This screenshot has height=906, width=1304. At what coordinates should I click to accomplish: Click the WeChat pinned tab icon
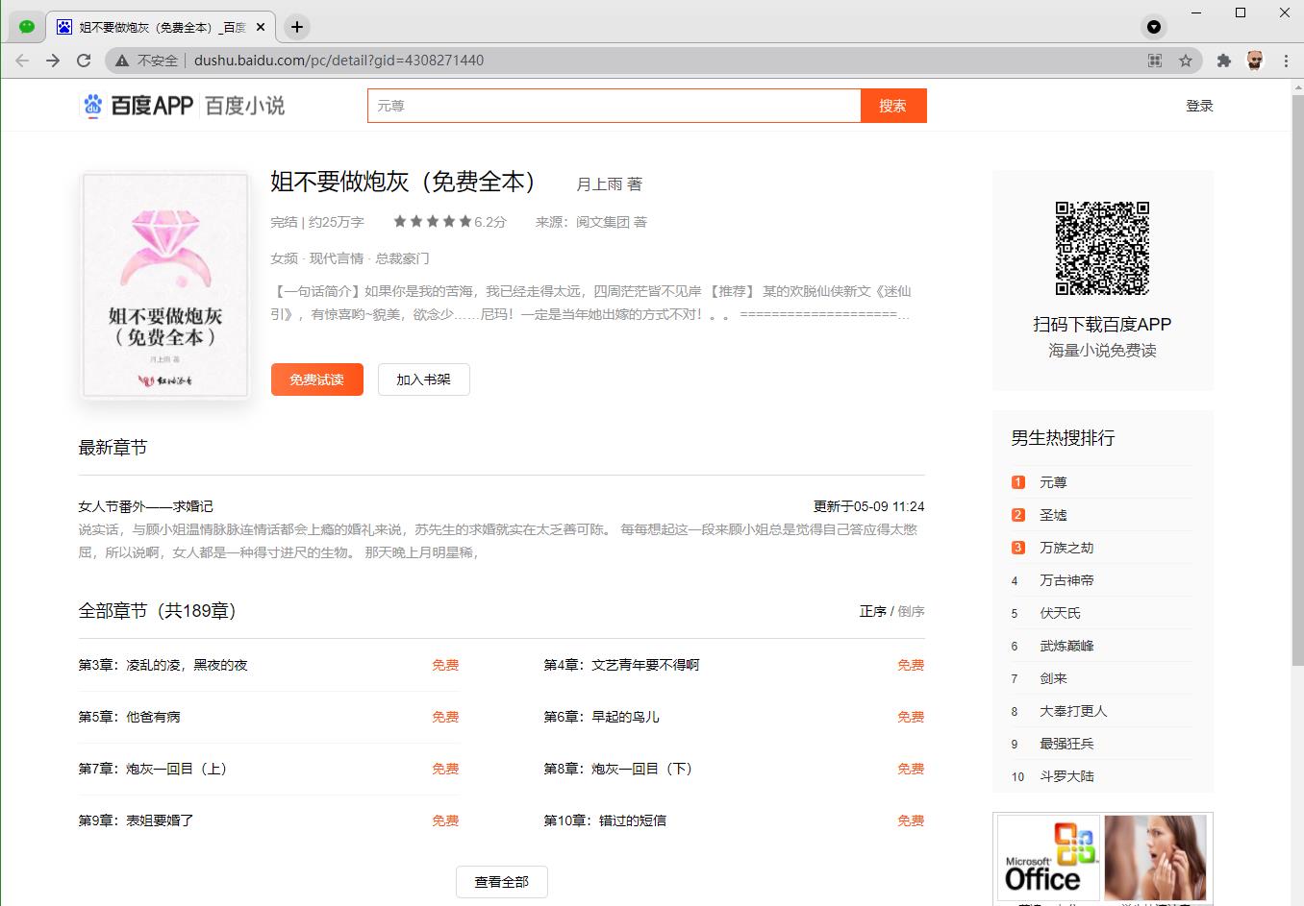click(27, 27)
